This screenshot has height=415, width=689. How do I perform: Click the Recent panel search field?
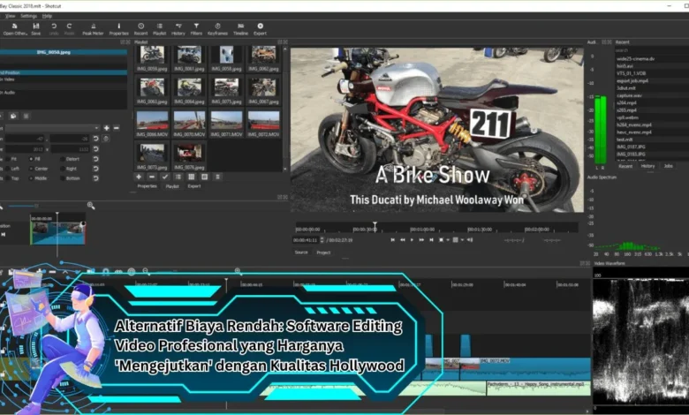pos(652,51)
